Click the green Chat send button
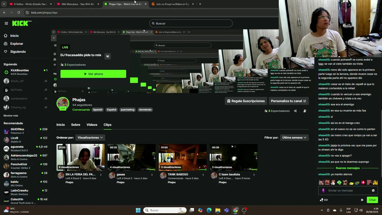The width and height of the screenshot is (382, 215). coord(372,200)
